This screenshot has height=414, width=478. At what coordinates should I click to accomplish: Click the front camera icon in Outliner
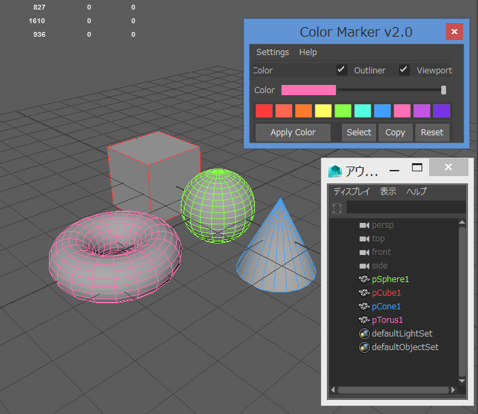[364, 252]
